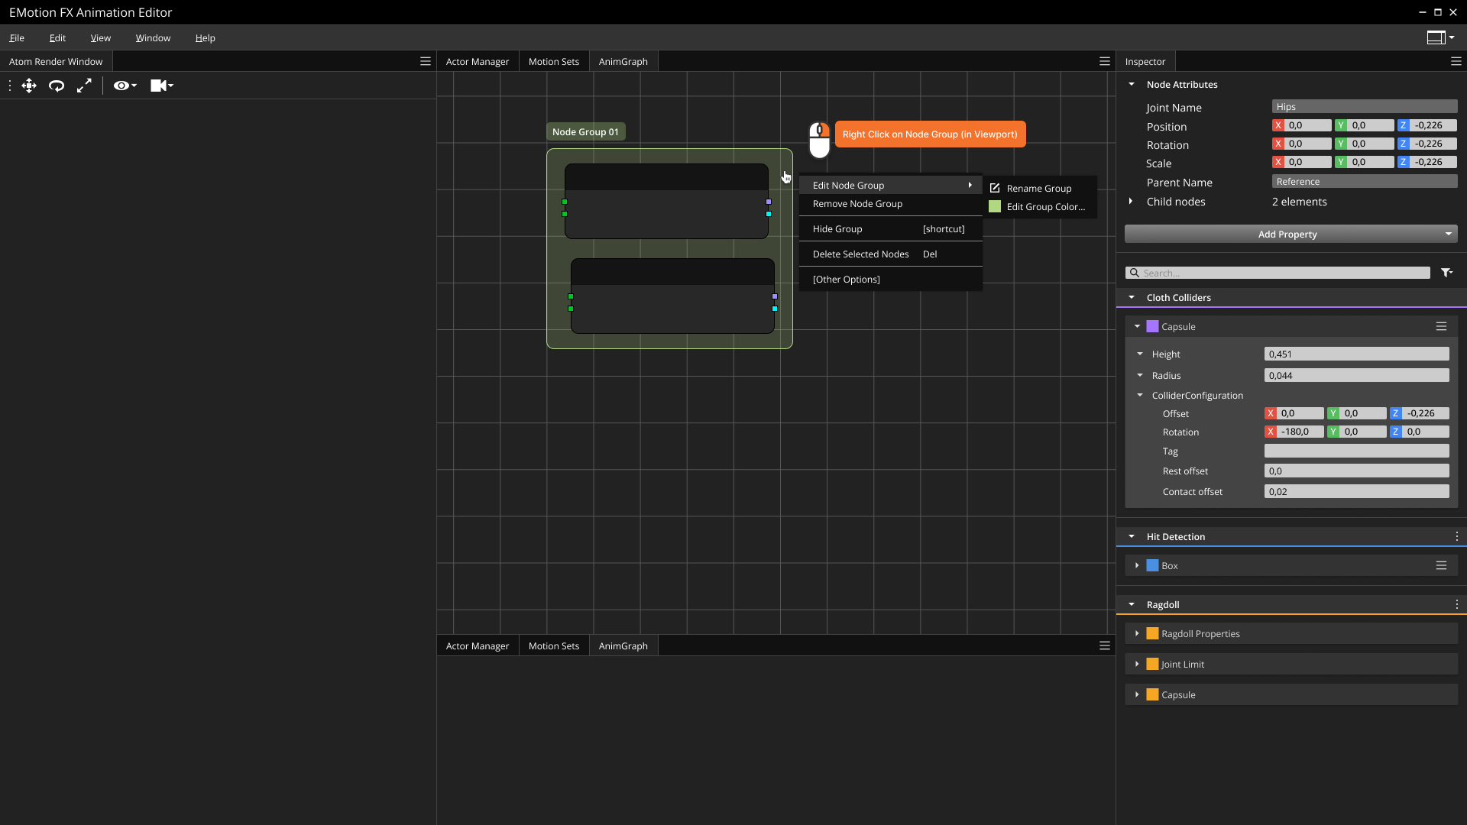
Task: Open the Capsule collider hamburger menu
Action: click(x=1442, y=326)
